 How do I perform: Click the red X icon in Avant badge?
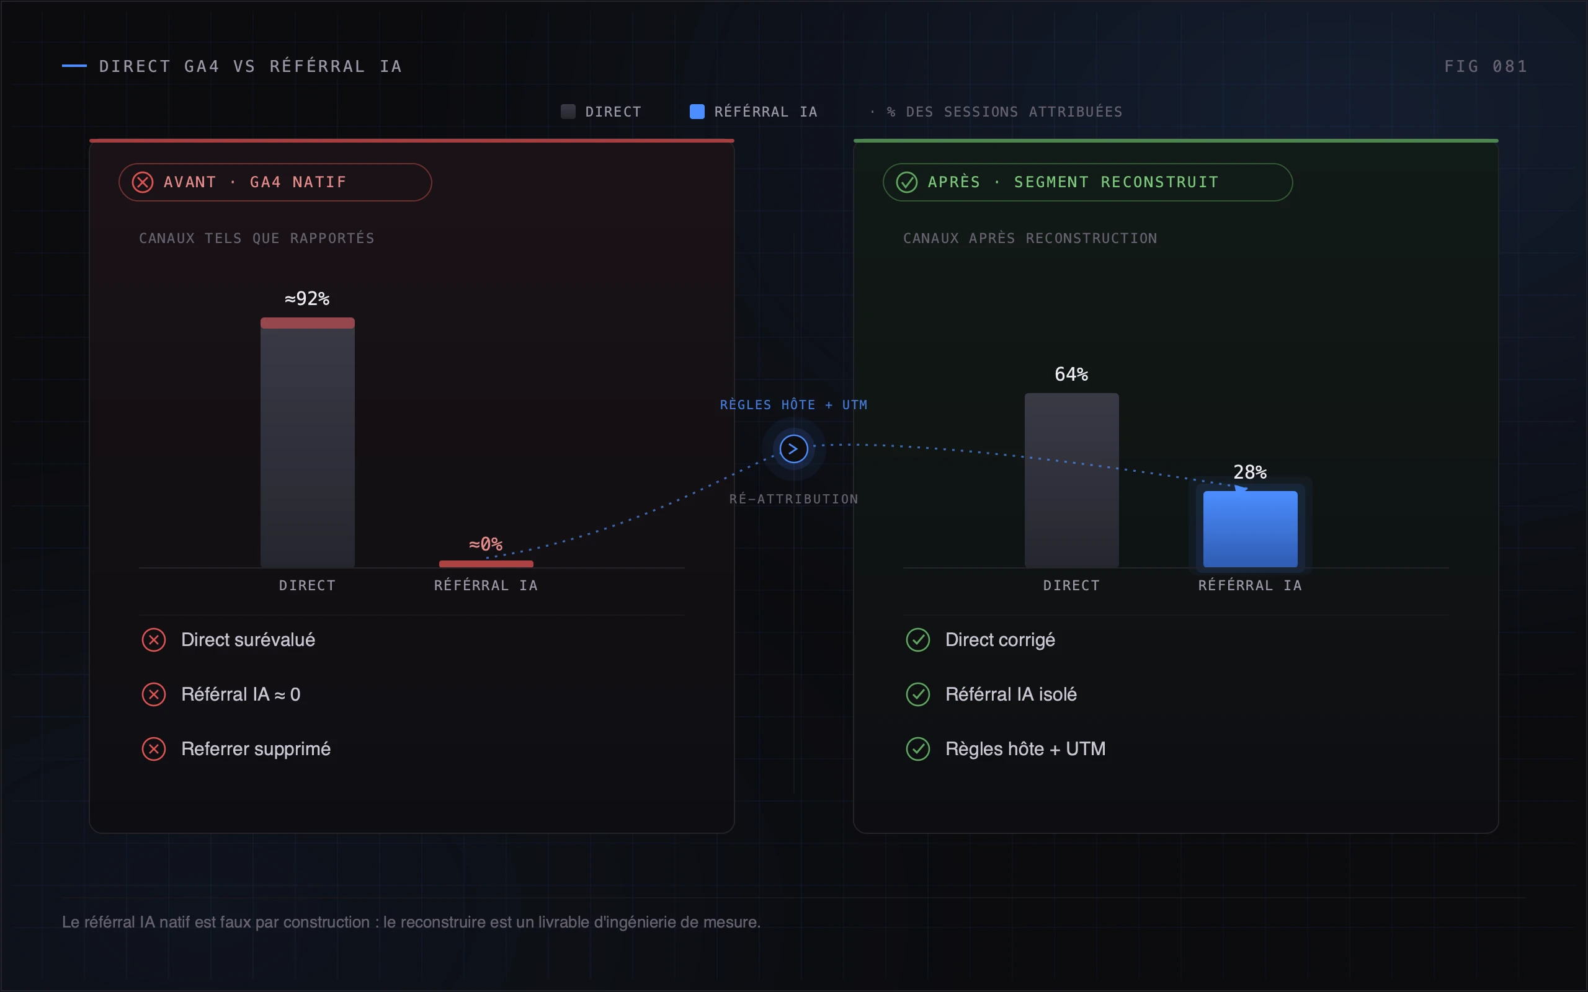[143, 182]
